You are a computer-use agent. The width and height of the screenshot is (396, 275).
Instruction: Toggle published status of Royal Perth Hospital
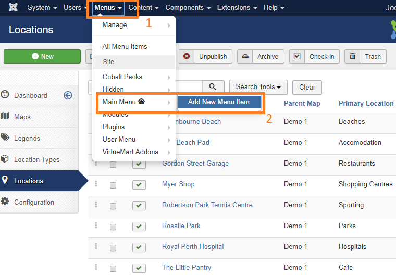[x=139, y=247]
